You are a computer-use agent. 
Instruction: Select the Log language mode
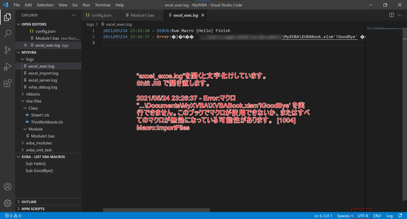pyautogui.click(x=389, y=216)
